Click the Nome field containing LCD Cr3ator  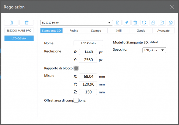pos(88,43)
